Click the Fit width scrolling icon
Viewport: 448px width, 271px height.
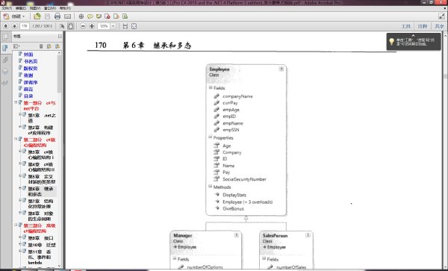pyautogui.click(x=125, y=26)
